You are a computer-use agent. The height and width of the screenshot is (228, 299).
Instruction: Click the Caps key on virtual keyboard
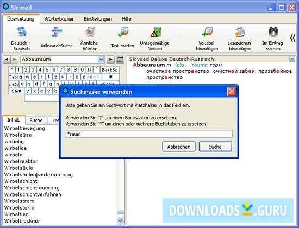[14, 84]
